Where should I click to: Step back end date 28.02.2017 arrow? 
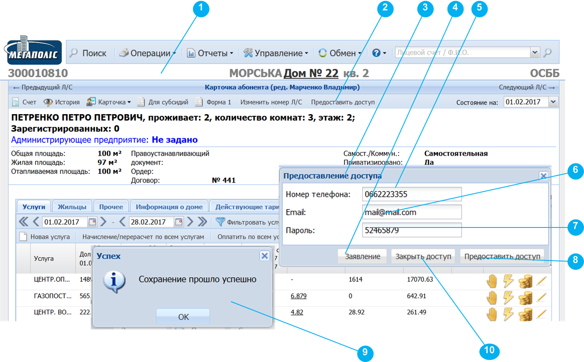(x=123, y=222)
